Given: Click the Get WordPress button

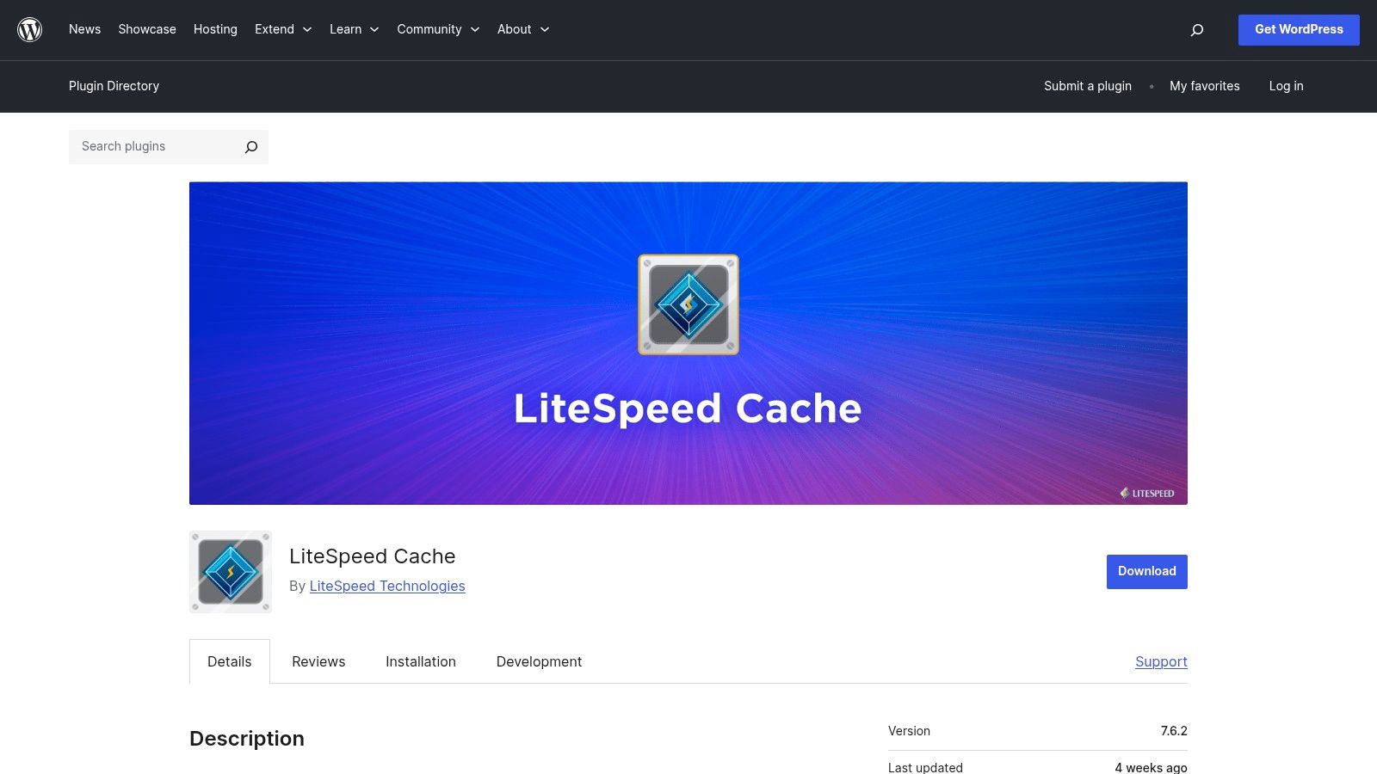Looking at the screenshot, I should tap(1299, 29).
